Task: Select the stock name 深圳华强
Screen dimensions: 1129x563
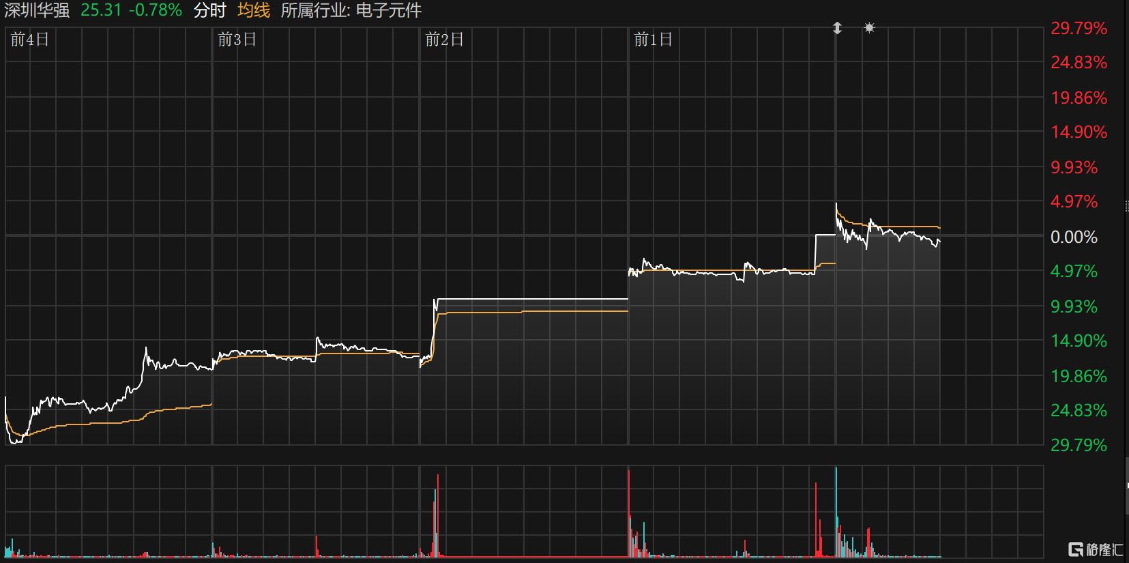Action: [x=37, y=10]
